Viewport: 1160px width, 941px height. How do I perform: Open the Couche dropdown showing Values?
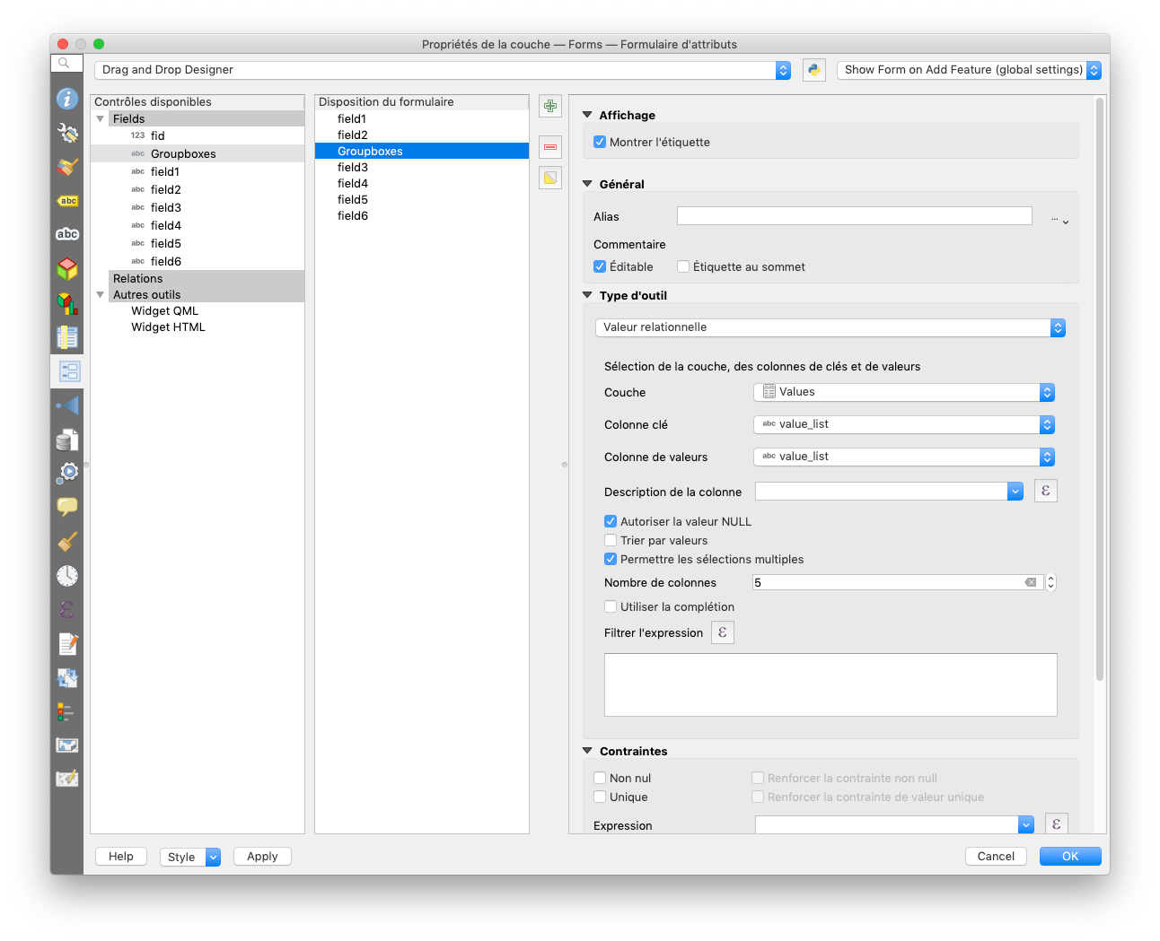[x=902, y=392]
